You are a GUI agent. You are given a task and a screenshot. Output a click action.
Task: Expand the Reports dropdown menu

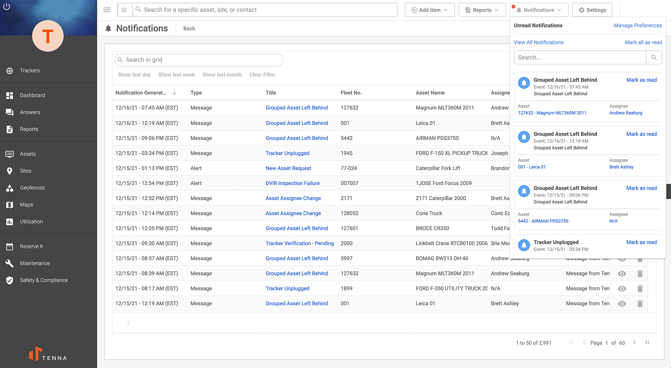click(x=481, y=10)
